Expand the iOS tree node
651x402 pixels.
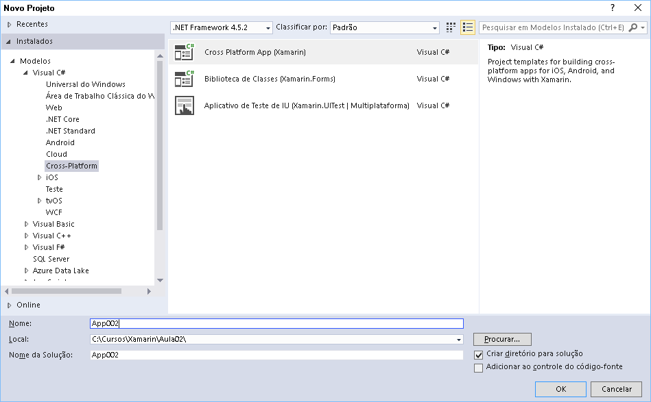click(x=39, y=177)
